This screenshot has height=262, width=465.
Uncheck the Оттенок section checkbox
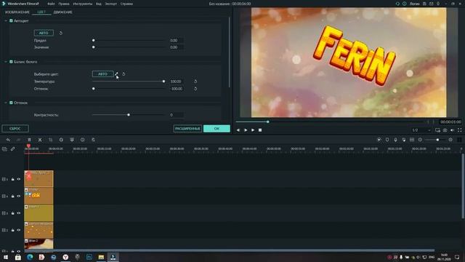tap(12, 103)
